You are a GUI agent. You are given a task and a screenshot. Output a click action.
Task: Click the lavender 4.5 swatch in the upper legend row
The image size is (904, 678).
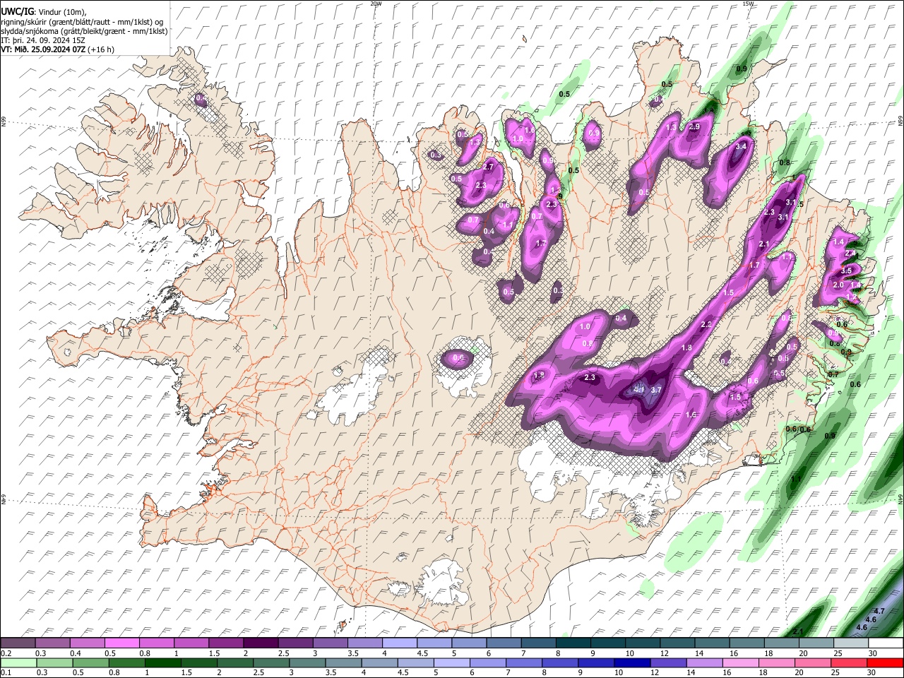(x=433, y=643)
